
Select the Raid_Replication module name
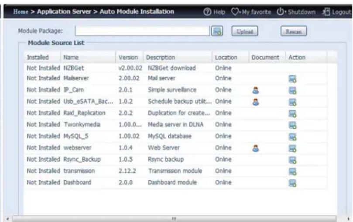tap(84, 113)
